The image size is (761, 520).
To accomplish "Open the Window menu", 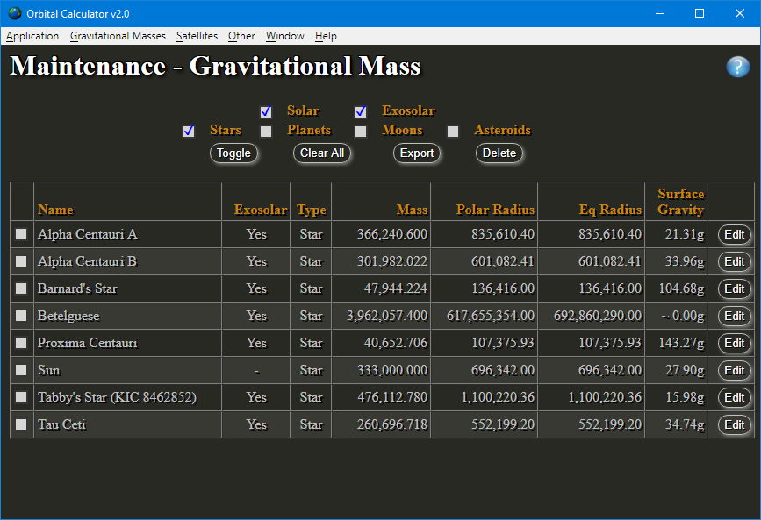I will pos(285,36).
